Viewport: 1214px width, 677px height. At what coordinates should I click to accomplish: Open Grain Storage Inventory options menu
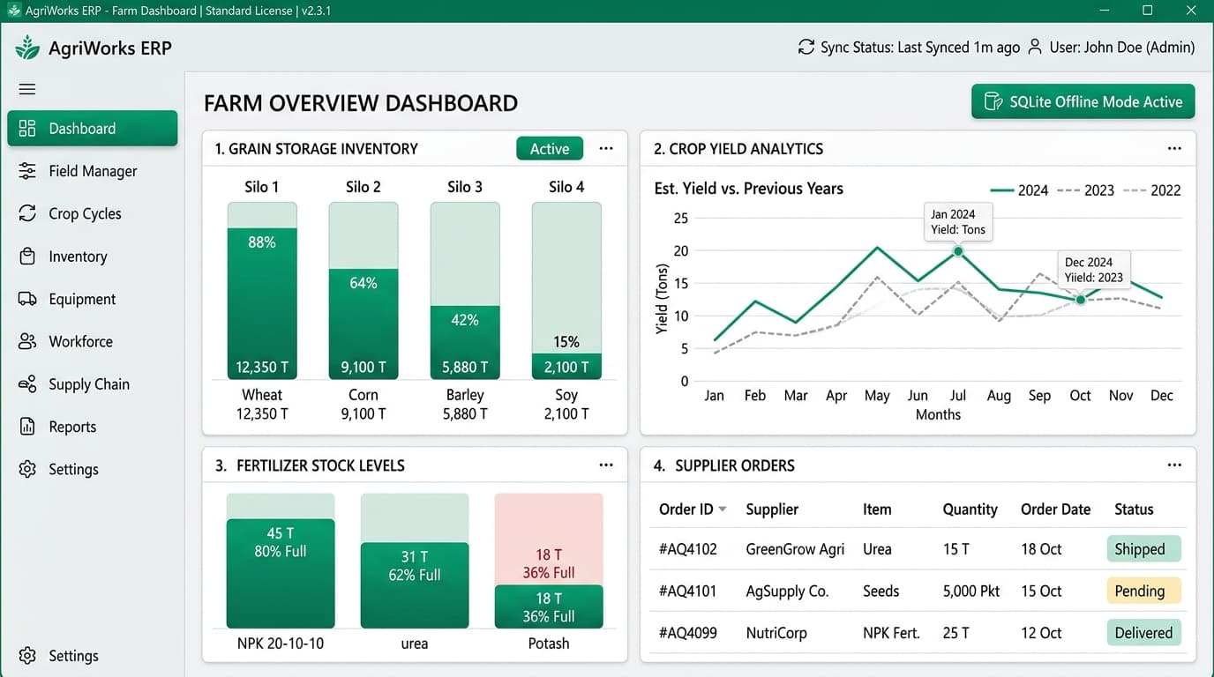pos(606,148)
